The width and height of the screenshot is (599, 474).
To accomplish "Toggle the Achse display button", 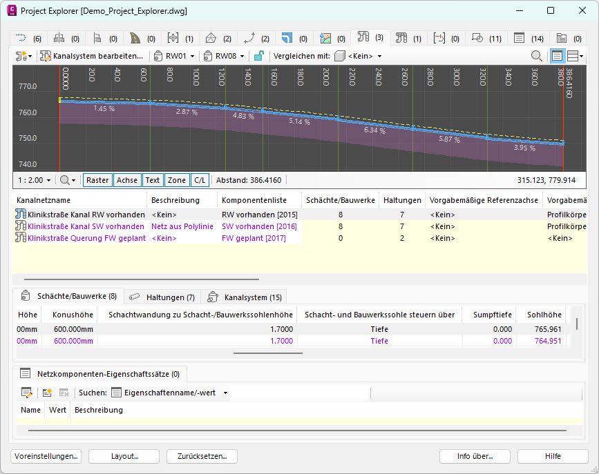I will point(126,180).
